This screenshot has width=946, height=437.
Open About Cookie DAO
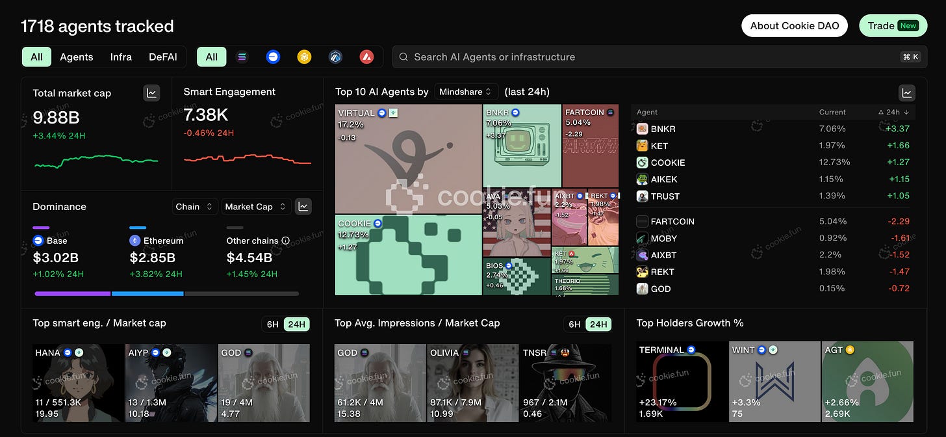[795, 26]
